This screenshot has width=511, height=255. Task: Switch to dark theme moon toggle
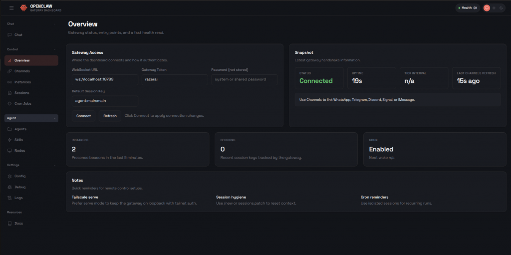coord(501,8)
